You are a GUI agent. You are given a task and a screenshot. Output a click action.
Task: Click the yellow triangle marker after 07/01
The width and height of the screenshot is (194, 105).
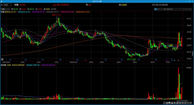179,60
